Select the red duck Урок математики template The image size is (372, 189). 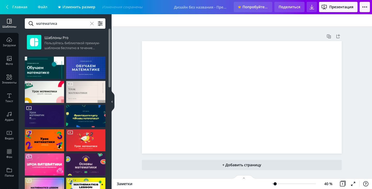pos(86,140)
